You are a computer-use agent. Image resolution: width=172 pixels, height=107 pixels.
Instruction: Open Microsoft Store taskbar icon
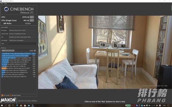click(x=25, y=106)
